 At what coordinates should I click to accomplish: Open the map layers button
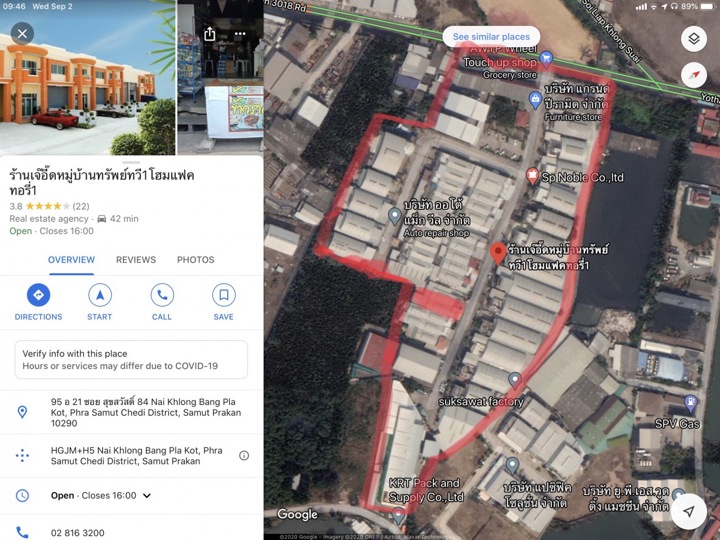point(694,38)
